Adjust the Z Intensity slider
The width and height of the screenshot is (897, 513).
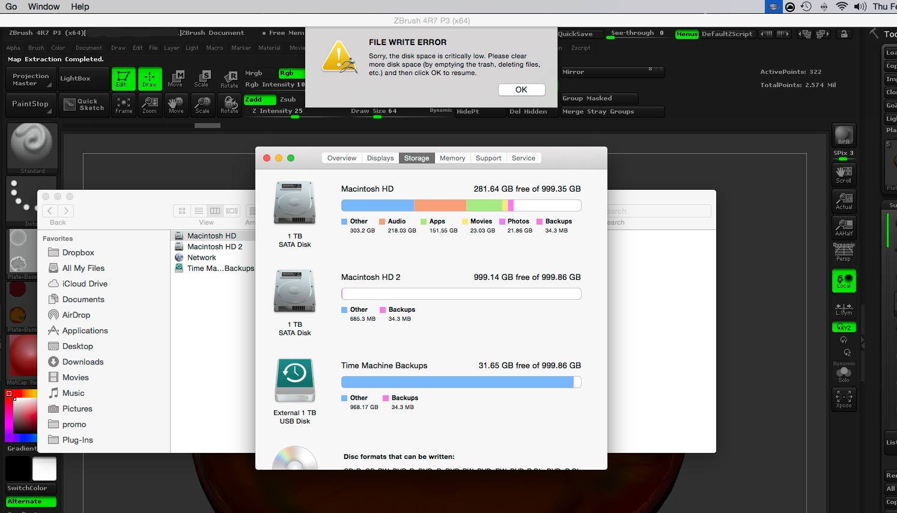278,111
